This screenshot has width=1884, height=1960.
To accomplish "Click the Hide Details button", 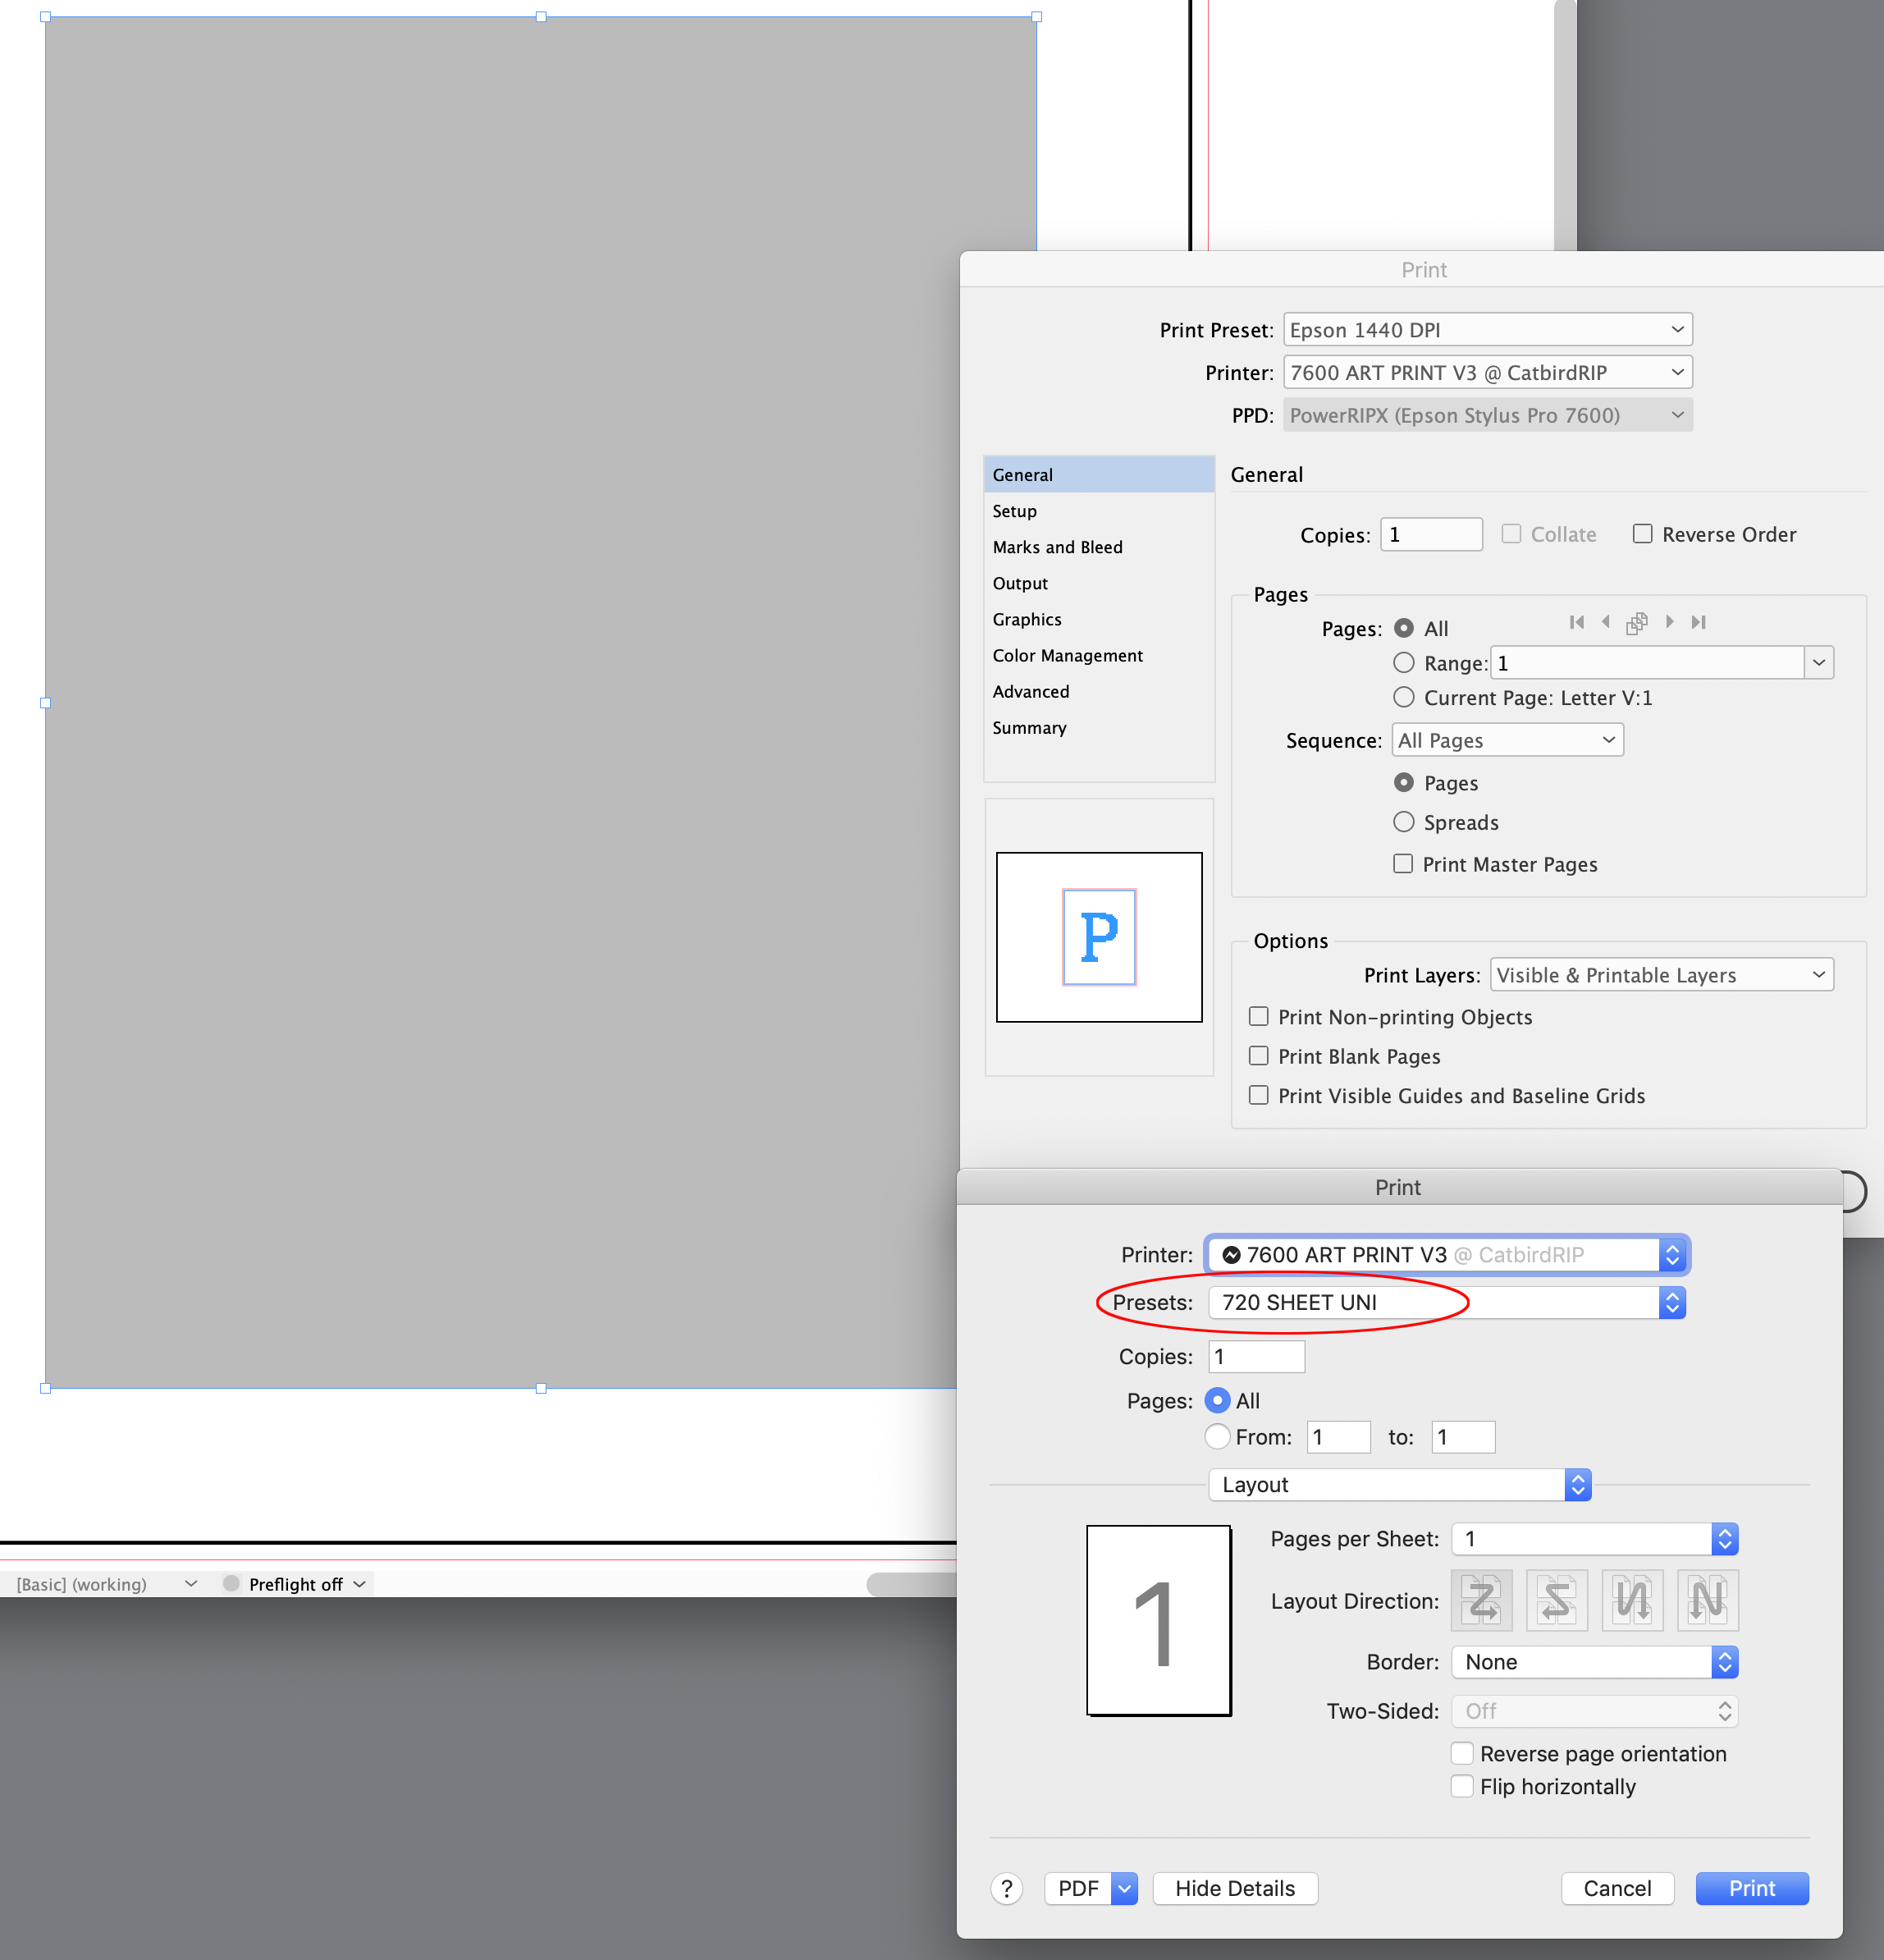I will (x=1234, y=1888).
